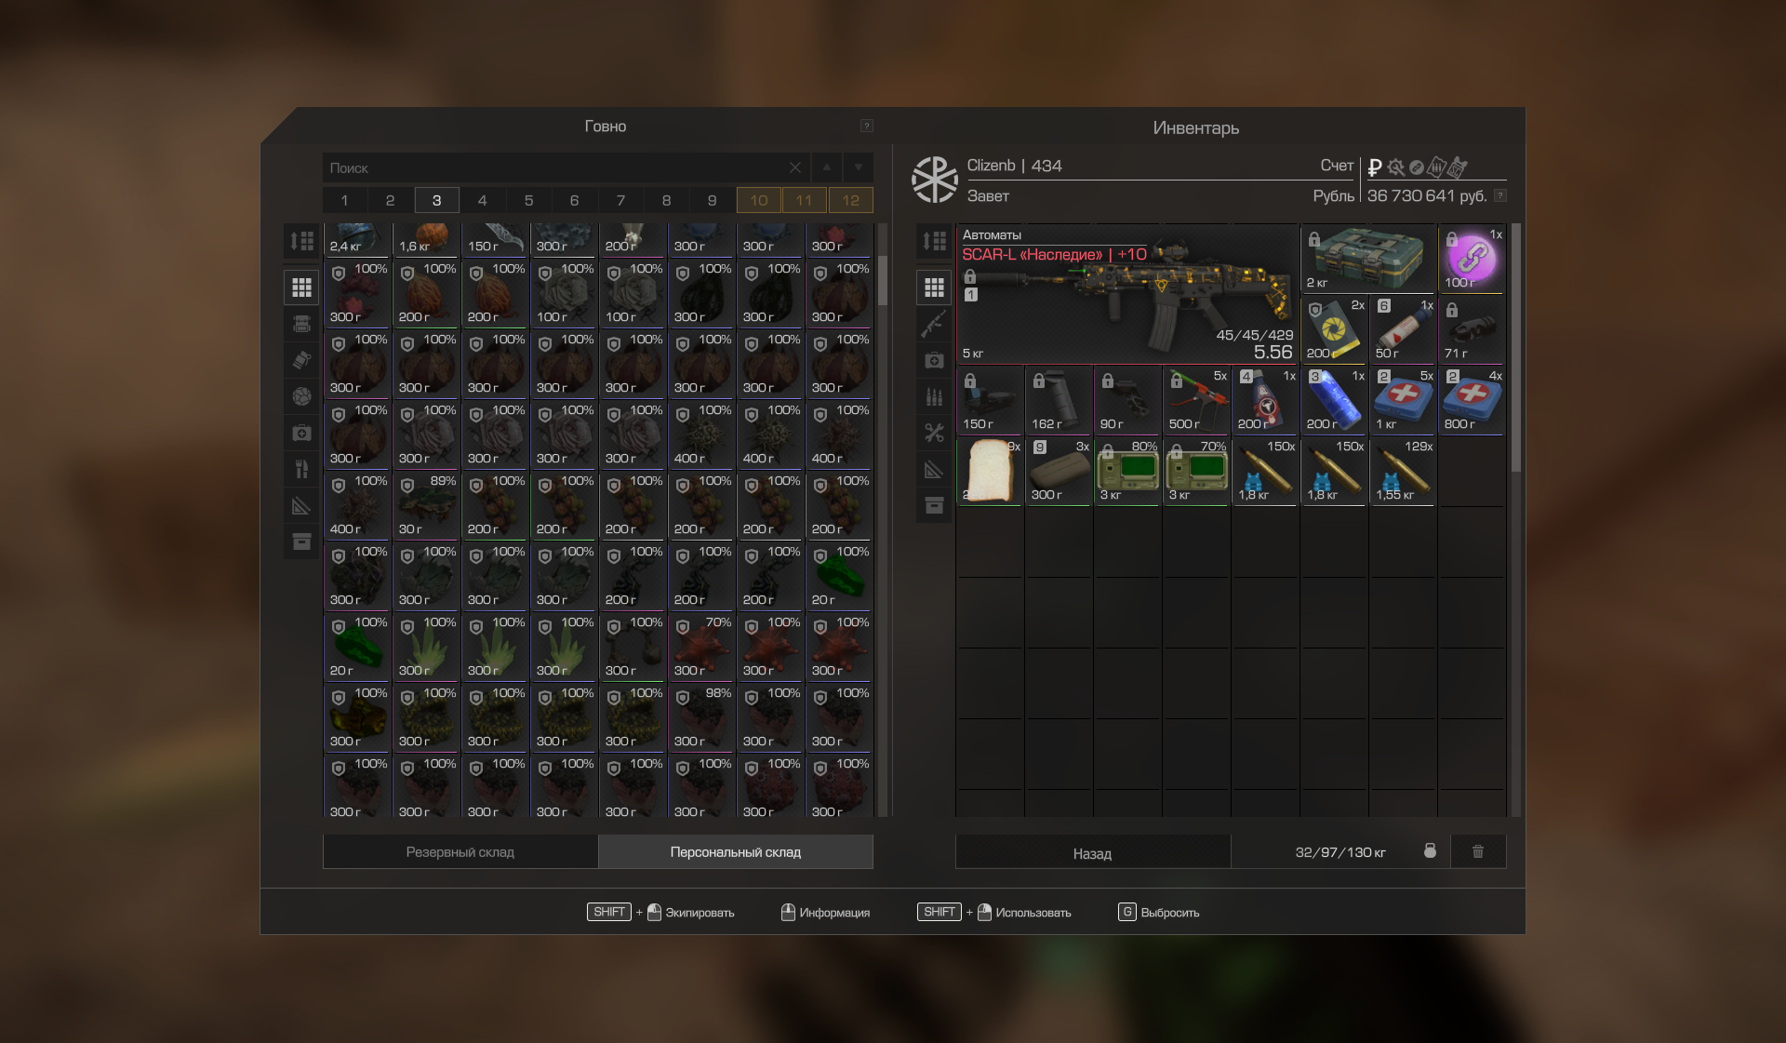Viewport: 1786px width, 1043px height.
Task: Filter inventory by ammo bullets icon
Action: coord(934,396)
